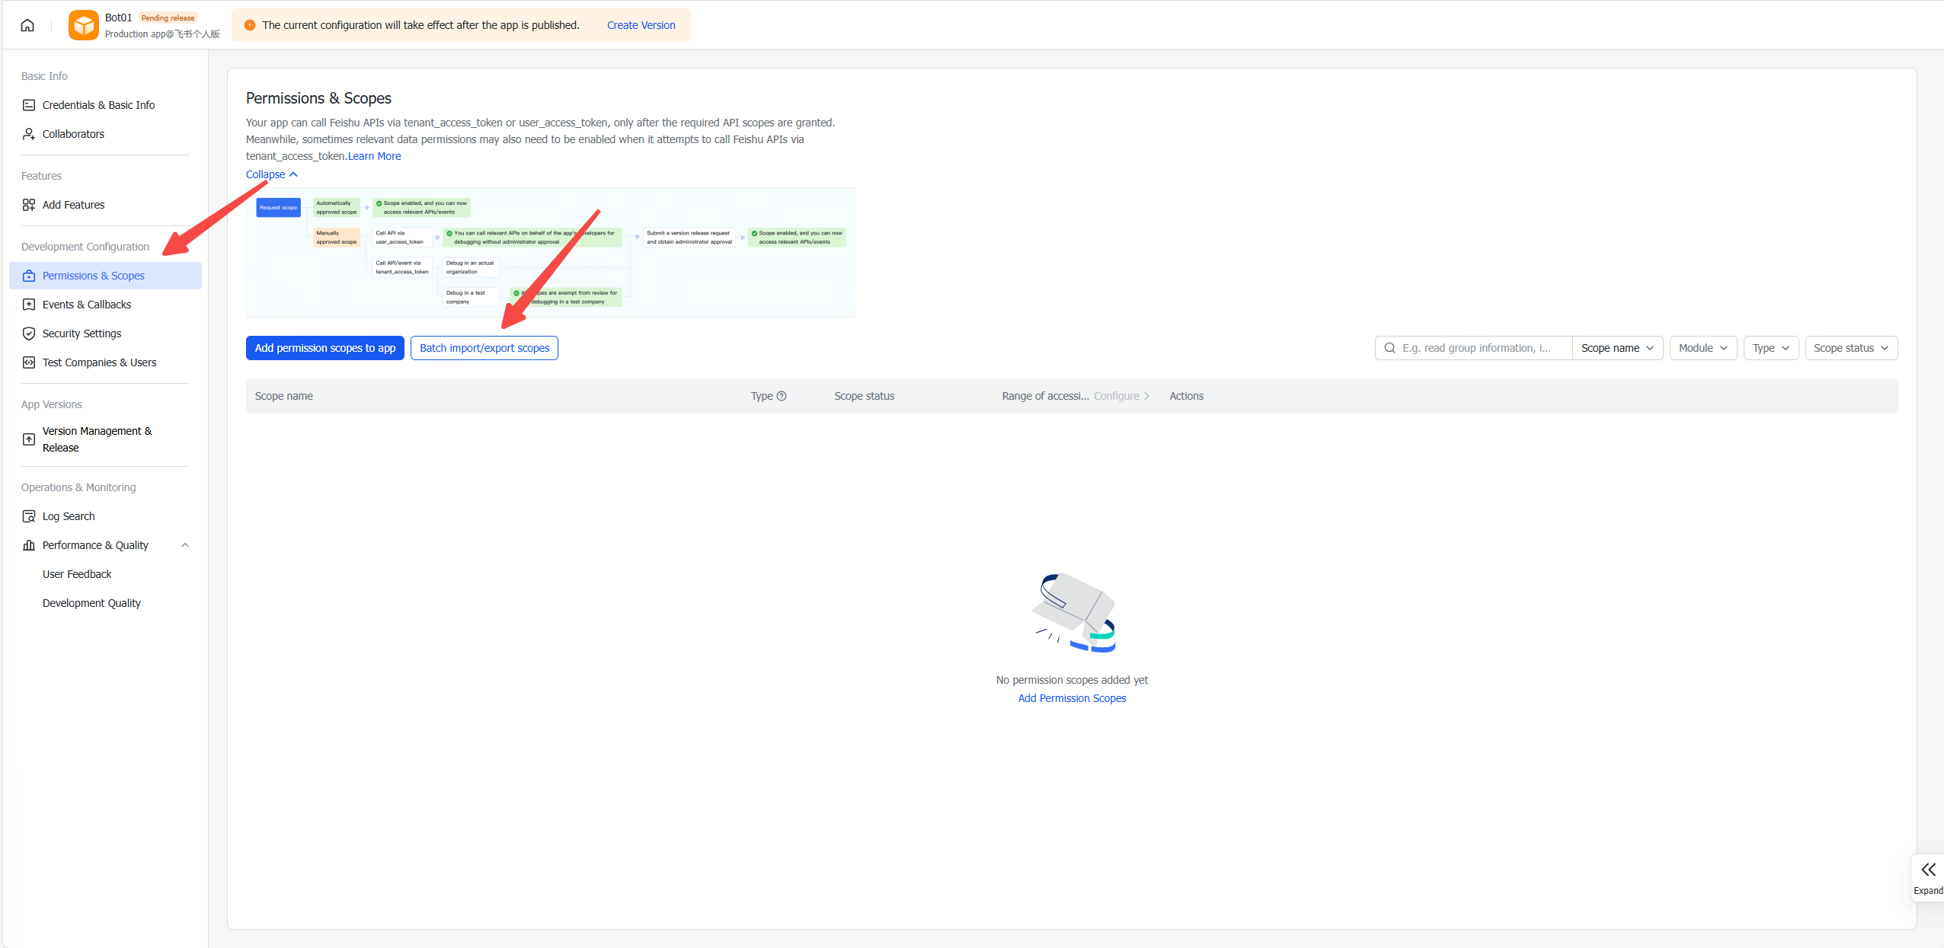This screenshot has height=948, width=1944.
Task: Click the Version Management upload icon
Action: point(29,439)
